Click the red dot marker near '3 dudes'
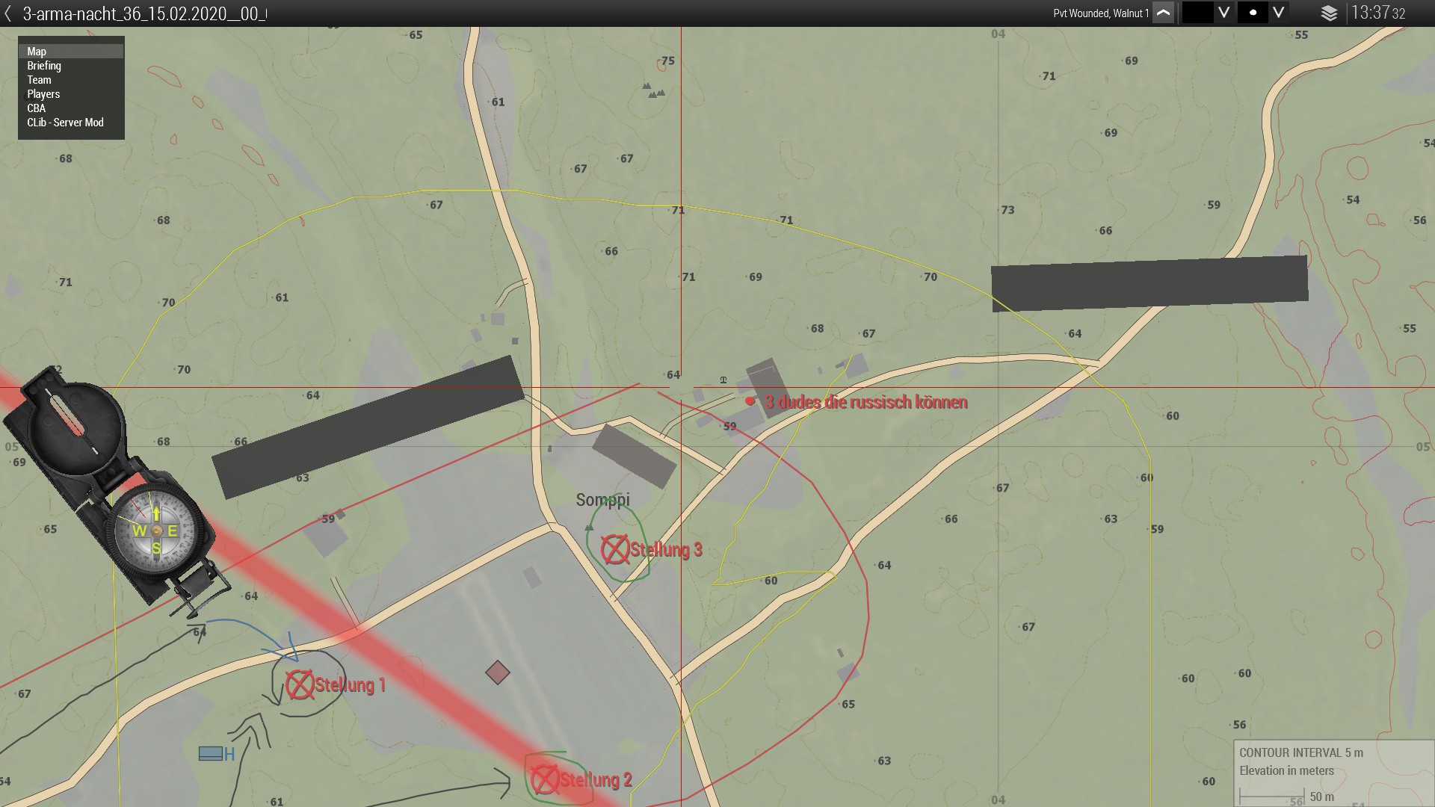The height and width of the screenshot is (807, 1435). pyautogui.click(x=750, y=401)
